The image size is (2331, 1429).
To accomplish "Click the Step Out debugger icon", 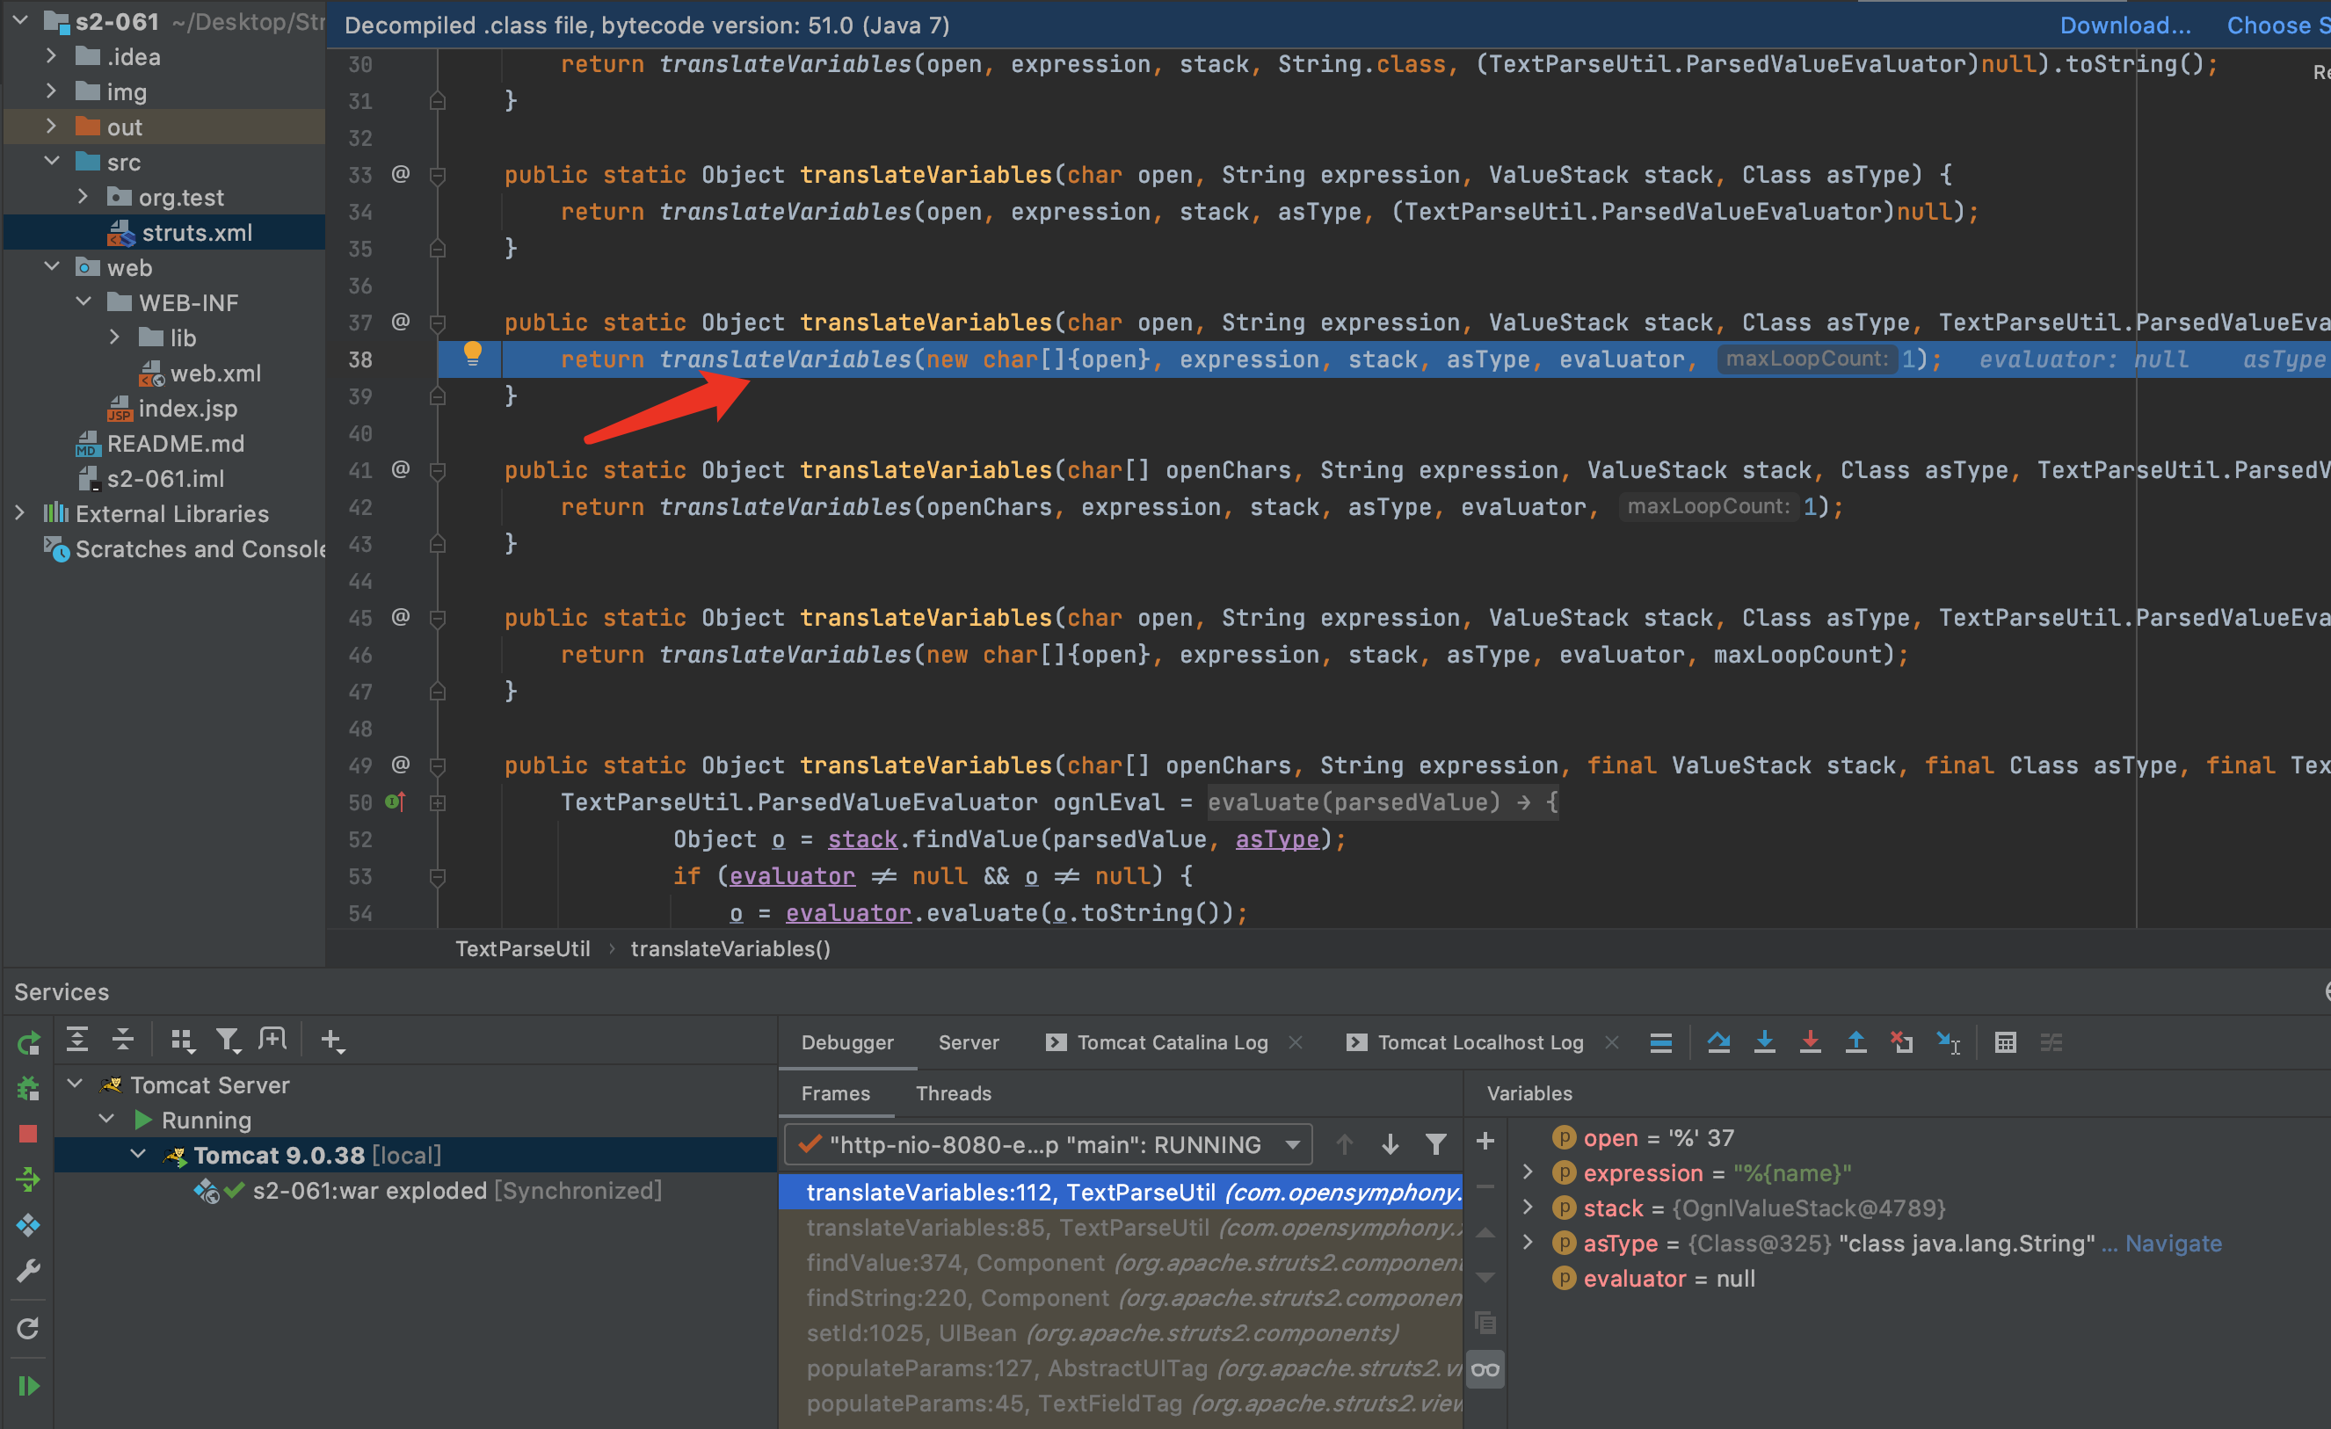I will pyautogui.click(x=1856, y=1042).
